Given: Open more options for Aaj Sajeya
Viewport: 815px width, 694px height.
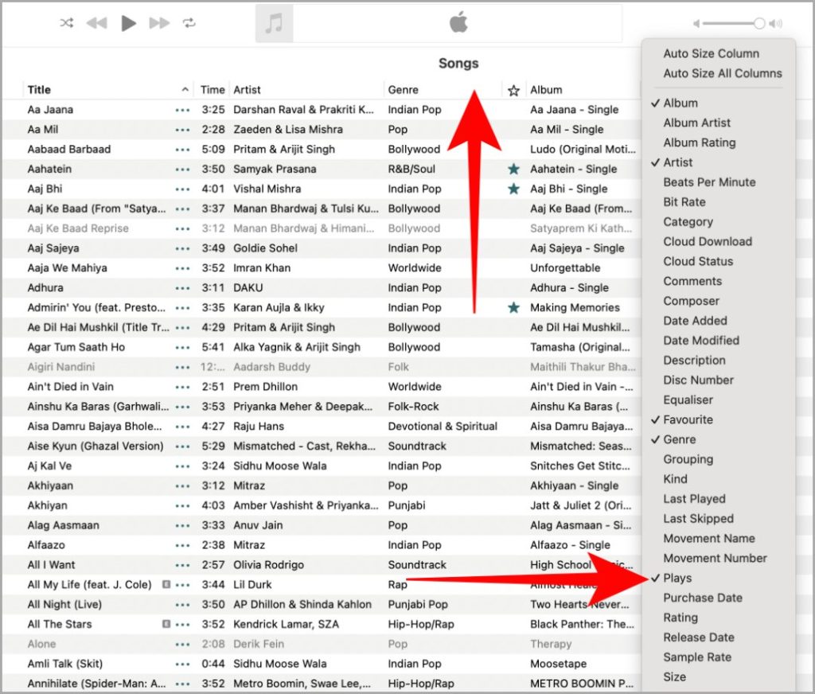Looking at the screenshot, I should click(182, 248).
